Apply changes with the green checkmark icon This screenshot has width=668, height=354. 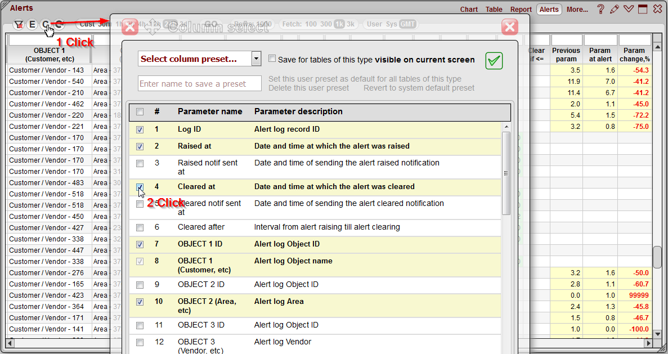coord(494,60)
